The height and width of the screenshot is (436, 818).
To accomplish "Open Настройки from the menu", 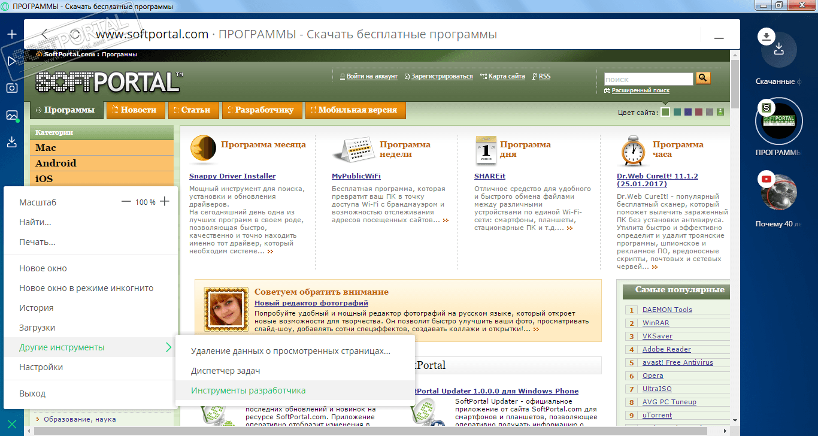I will click(x=91, y=367).
